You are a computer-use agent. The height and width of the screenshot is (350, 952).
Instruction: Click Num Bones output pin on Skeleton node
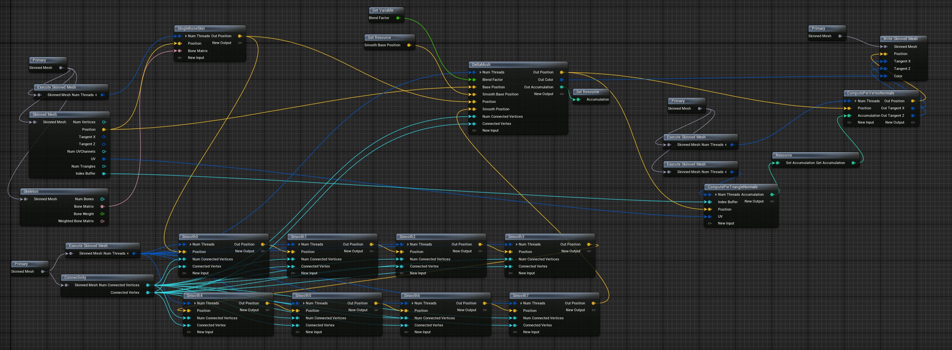(102, 199)
